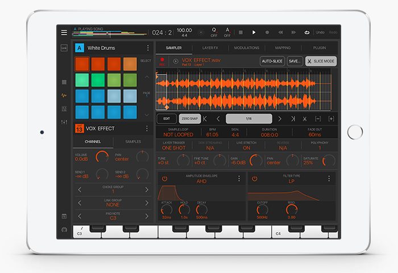Open the mixer faders view in sidebar
The width and height of the screenshot is (398, 273).
click(64, 122)
